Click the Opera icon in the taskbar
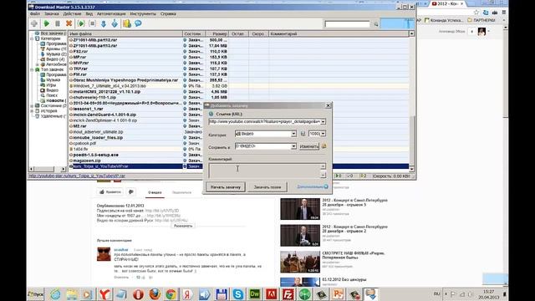 (138, 294)
